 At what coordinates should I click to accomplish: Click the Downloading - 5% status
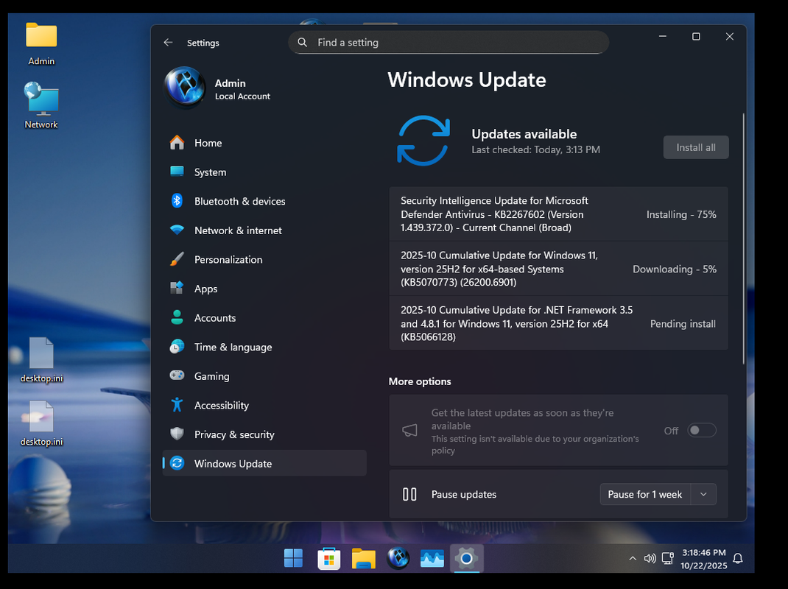[x=675, y=269]
